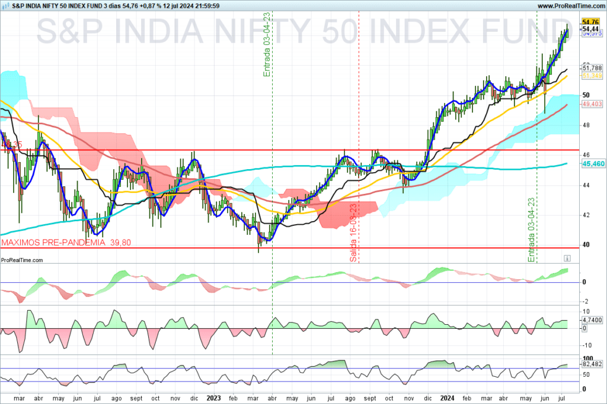Click the 2023 year label on time axis

[213, 398]
